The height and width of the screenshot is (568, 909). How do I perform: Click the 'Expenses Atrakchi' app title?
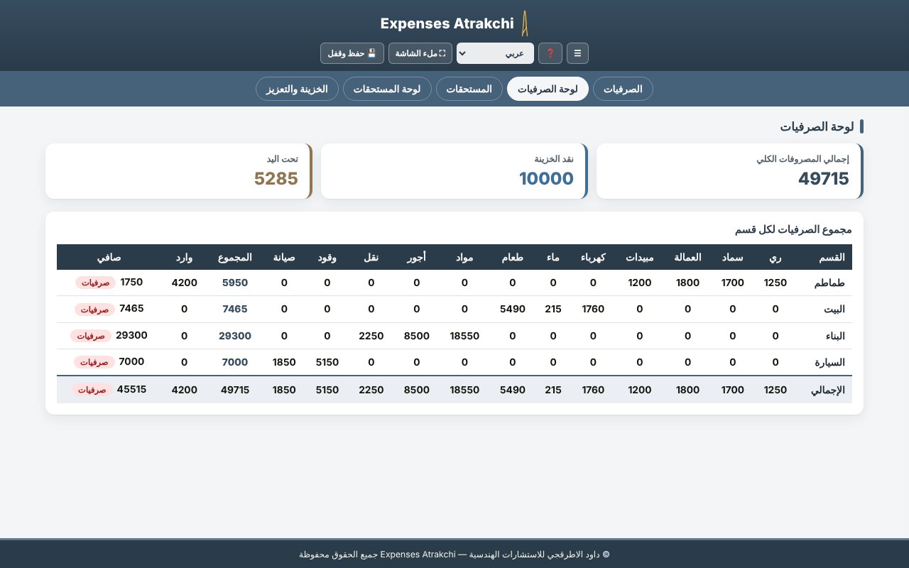(447, 23)
